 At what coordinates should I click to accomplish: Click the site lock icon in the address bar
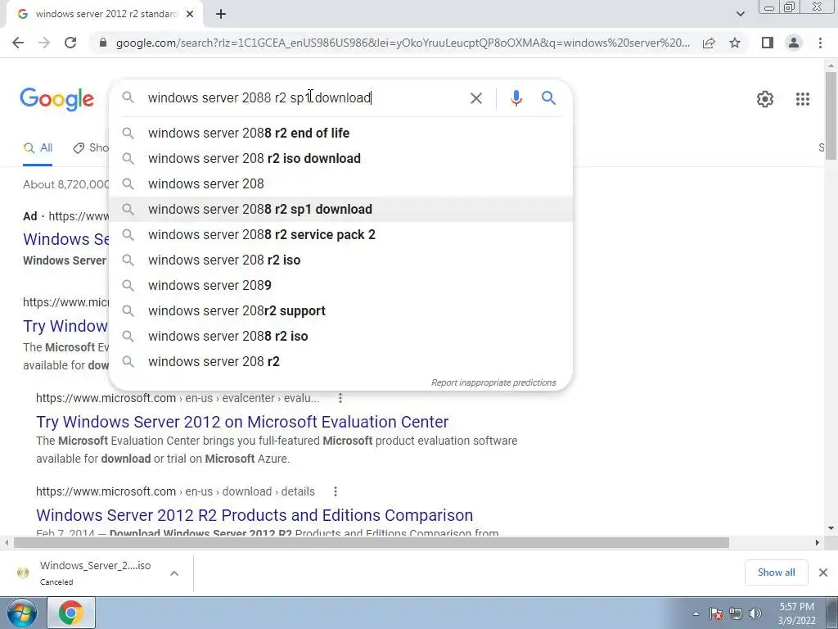pos(103,43)
